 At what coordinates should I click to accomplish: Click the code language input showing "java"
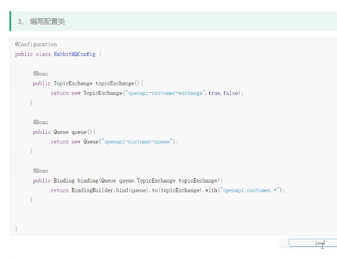click(312, 243)
